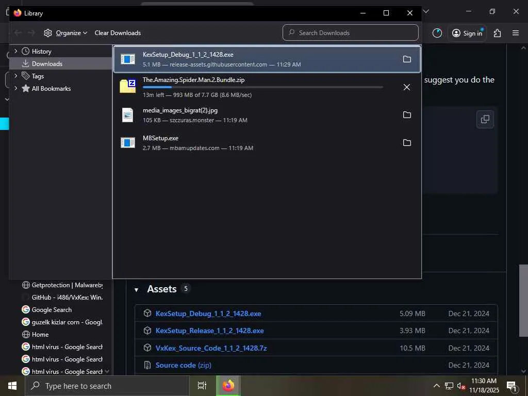
Task: Go forward using Library forward arrow
Action: 31,32
